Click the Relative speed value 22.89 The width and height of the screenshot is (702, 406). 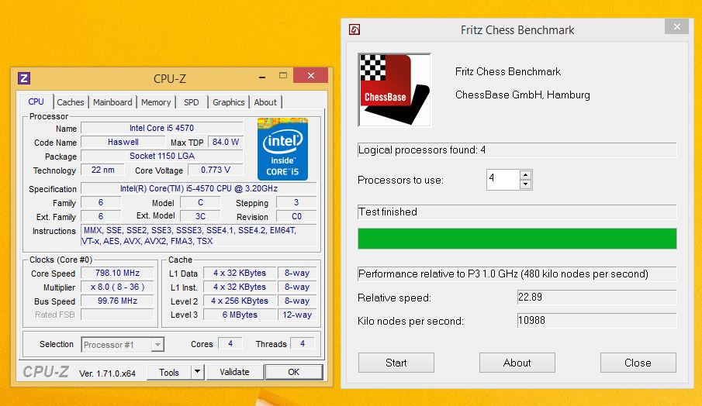point(597,298)
